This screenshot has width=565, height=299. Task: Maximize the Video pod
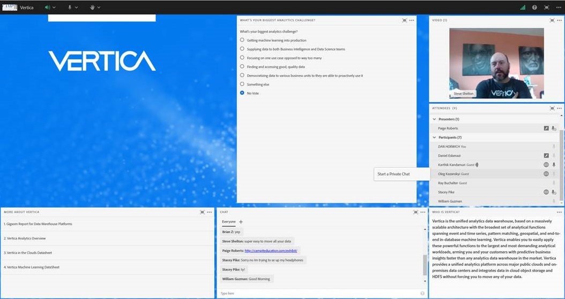tap(552, 20)
